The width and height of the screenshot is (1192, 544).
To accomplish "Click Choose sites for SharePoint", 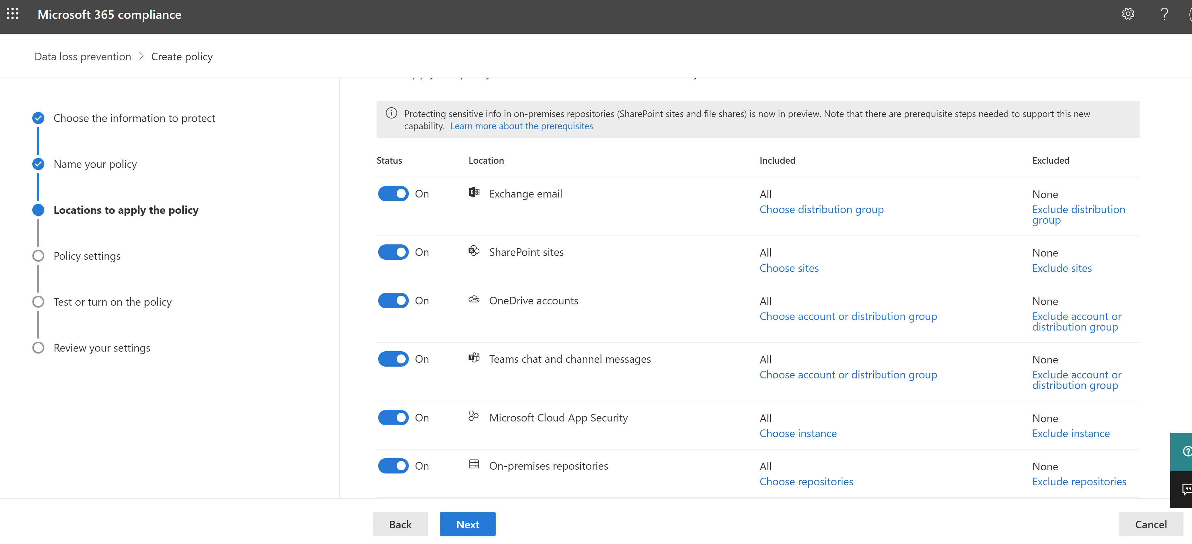I will tap(789, 268).
